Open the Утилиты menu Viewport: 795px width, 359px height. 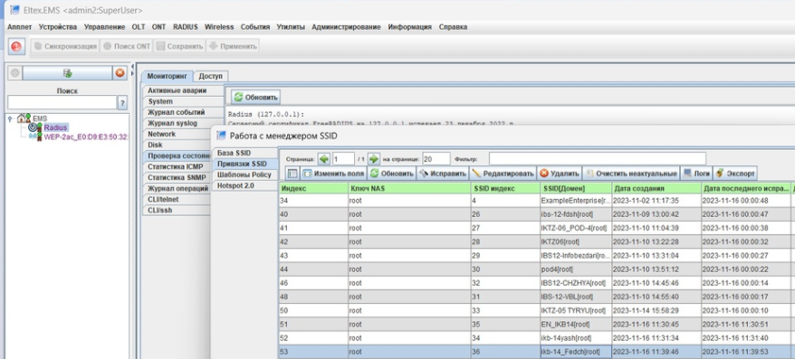click(291, 27)
